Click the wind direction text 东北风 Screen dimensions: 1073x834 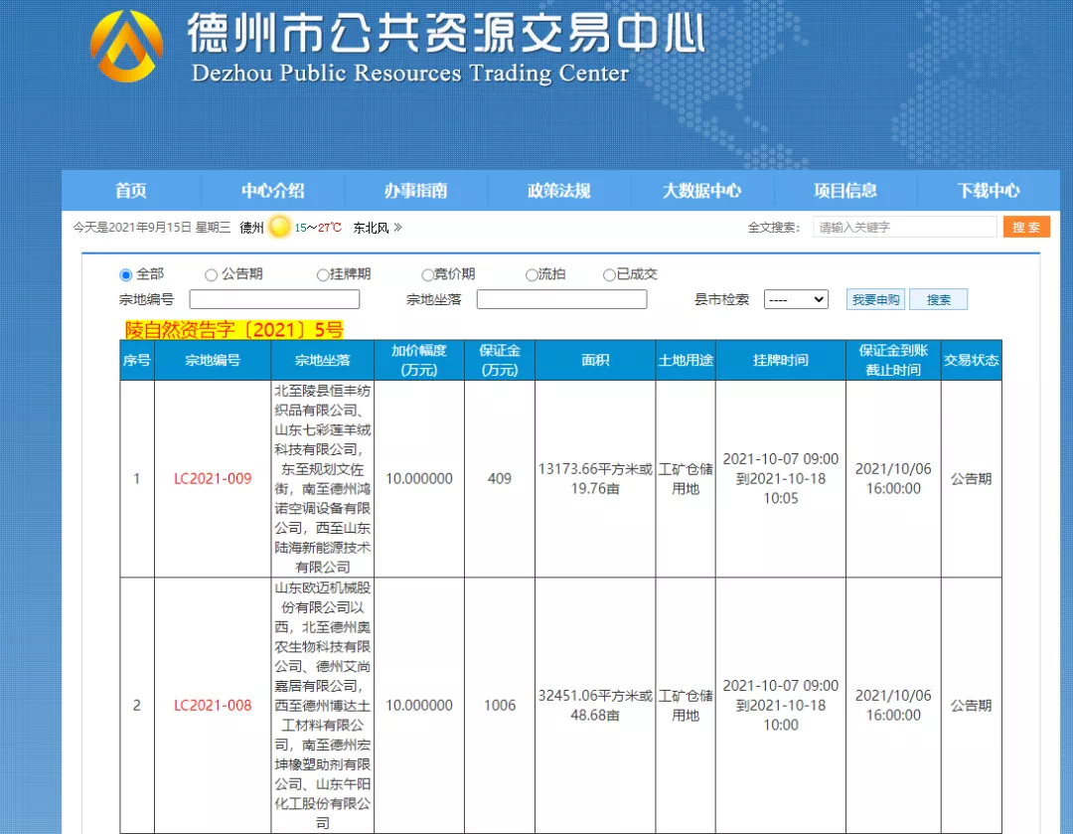[371, 228]
